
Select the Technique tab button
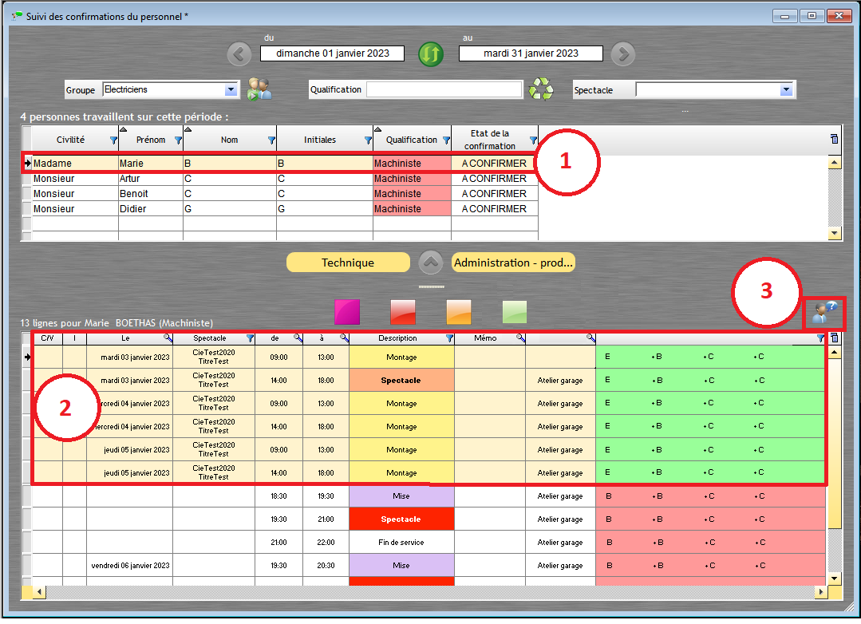tap(348, 263)
